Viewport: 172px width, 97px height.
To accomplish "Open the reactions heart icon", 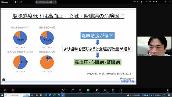I will pyautogui.click(x=80, y=90).
